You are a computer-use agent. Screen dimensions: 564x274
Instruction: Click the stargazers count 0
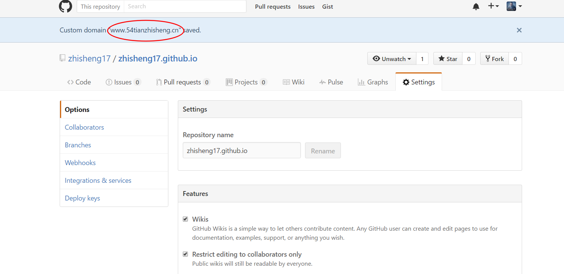tap(469, 59)
